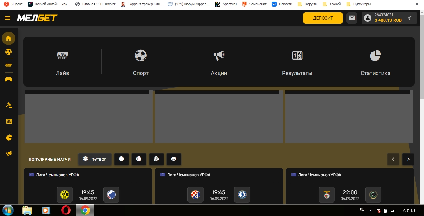Click the FC Copenhagen team logo
Screen dimensions: 424x216
click(x=111, y=195)
